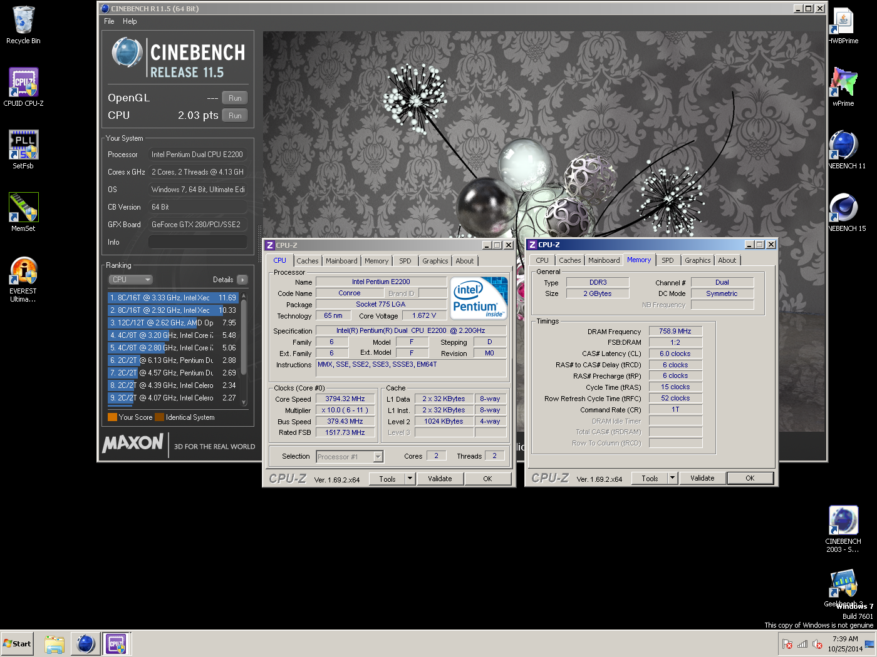Switch to About tab in right CPU-Z

click(727, 260)
